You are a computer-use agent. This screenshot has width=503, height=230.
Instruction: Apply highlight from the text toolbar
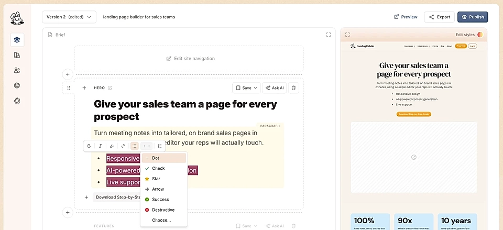coord(112,146)
